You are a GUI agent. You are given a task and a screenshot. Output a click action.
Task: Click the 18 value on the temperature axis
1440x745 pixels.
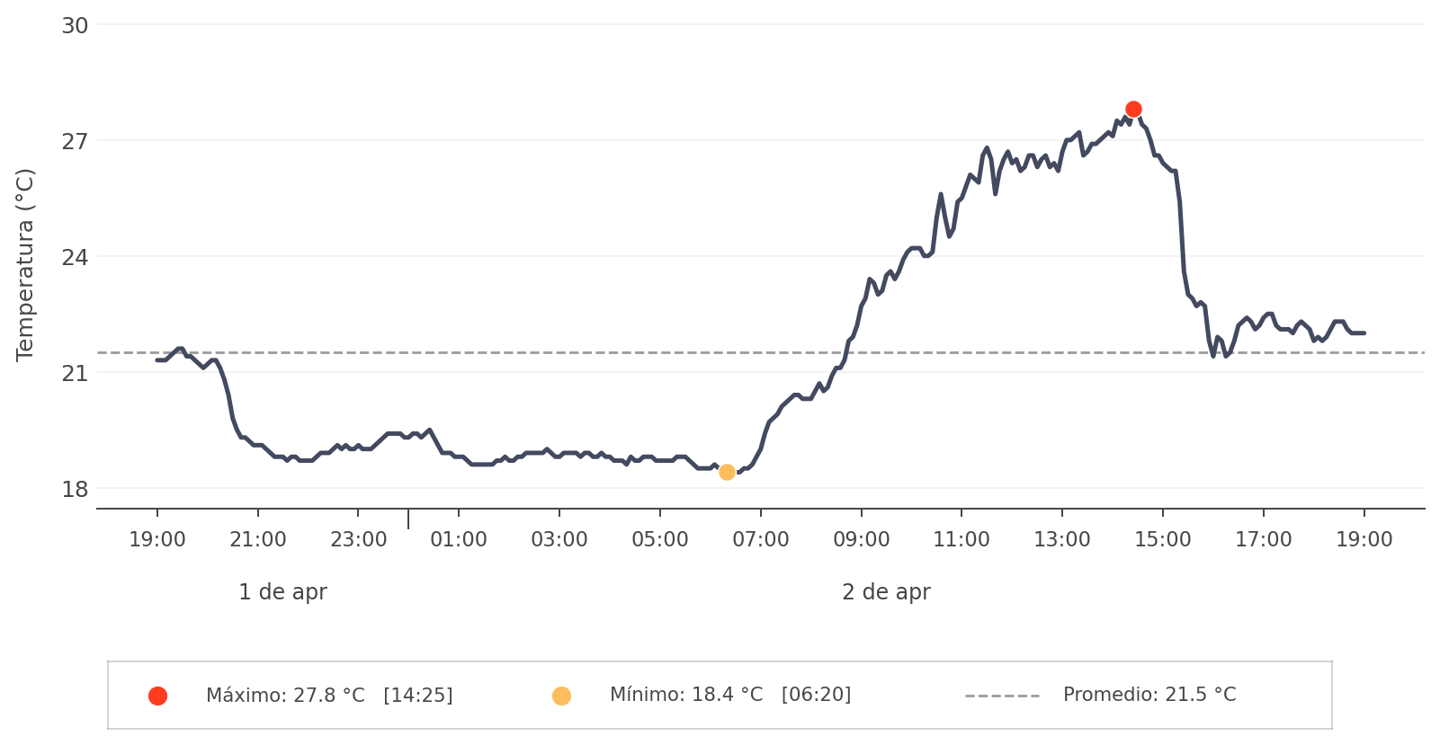point(75,490)
